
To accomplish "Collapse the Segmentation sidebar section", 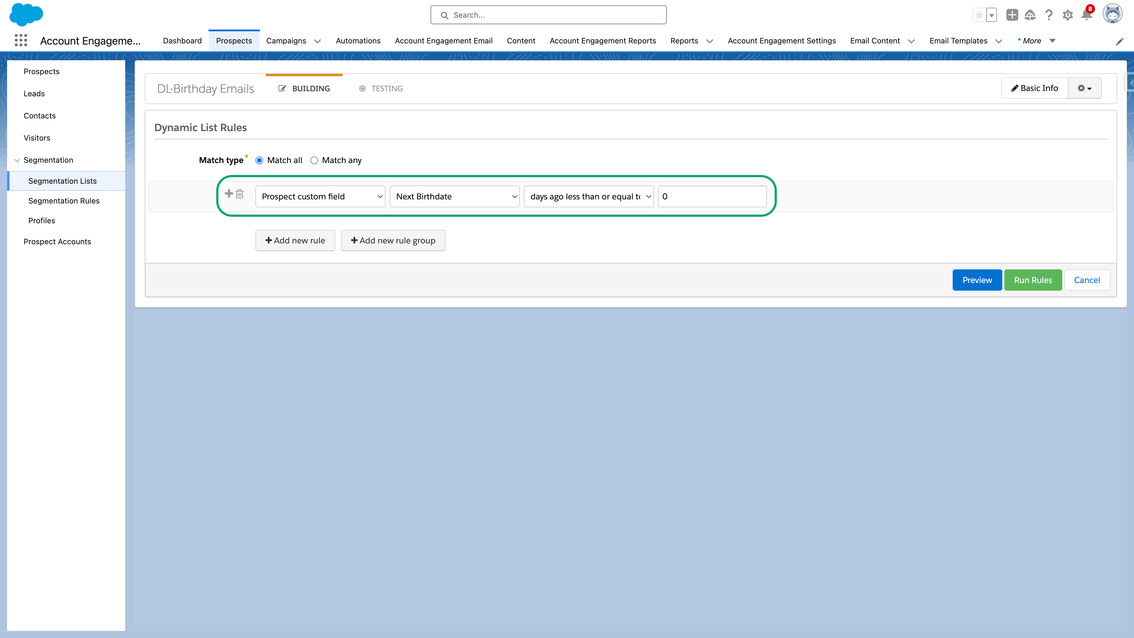I will [17, 160].
